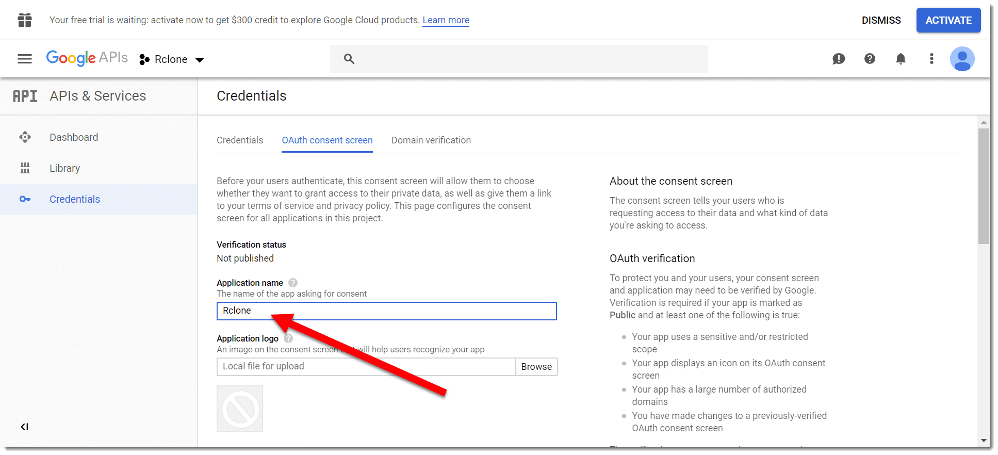This screenshot has width=998, height=455.
Task: Click the Rclone project dots icon
Action: 144,60
